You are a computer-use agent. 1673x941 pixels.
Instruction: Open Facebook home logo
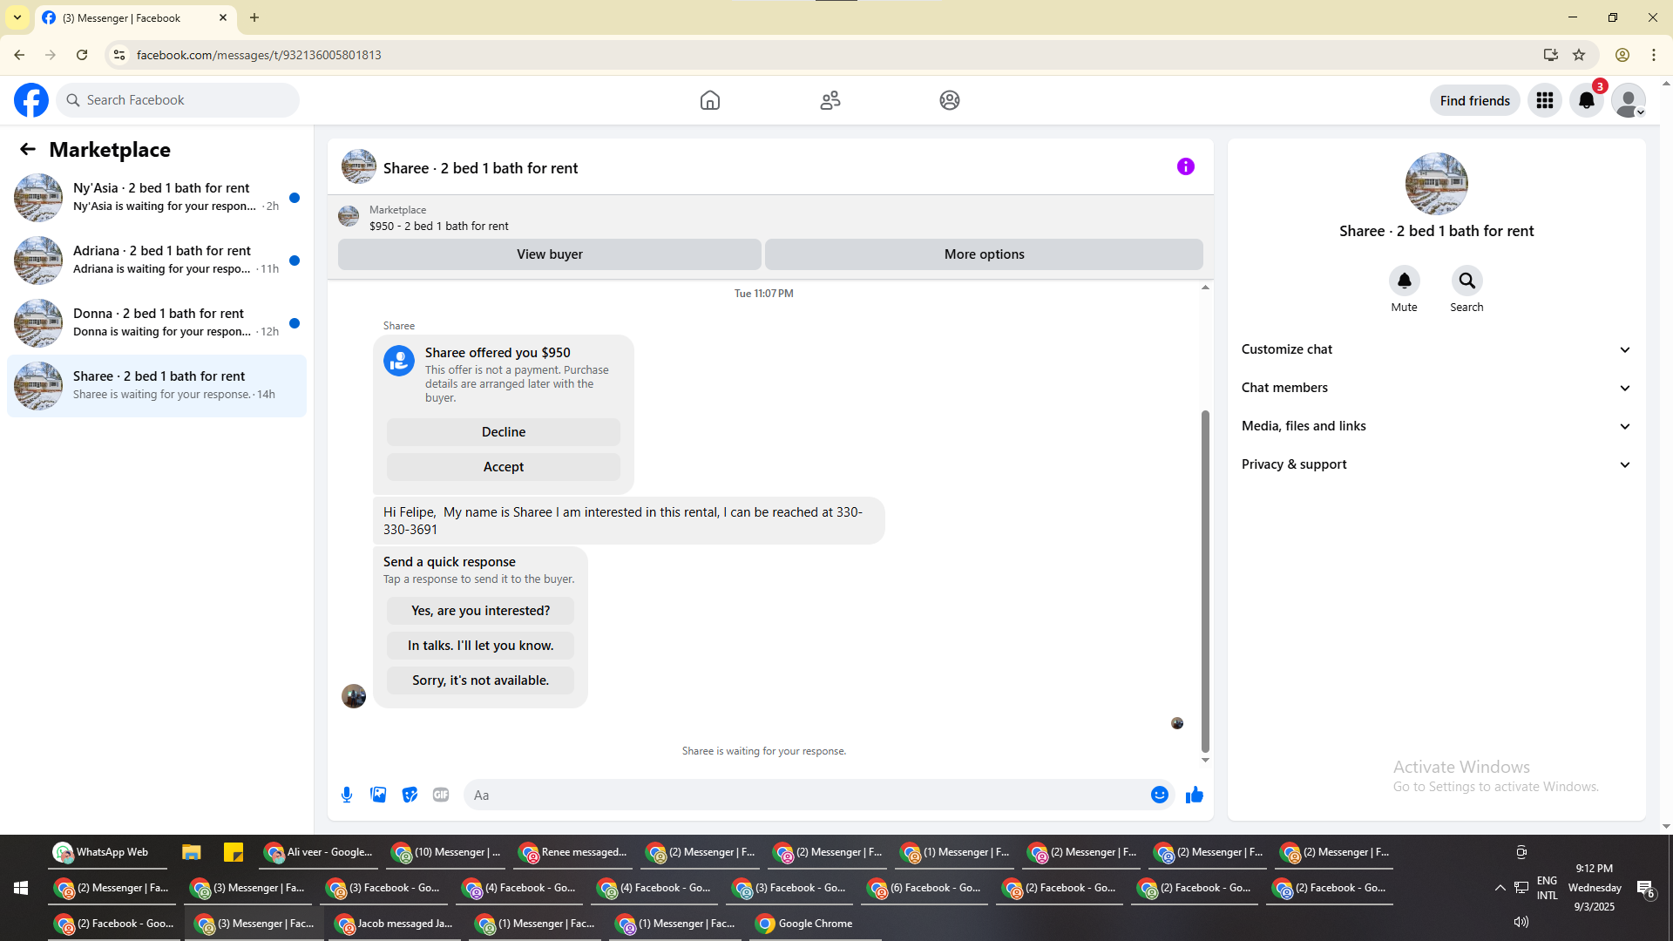coord(31,100)
